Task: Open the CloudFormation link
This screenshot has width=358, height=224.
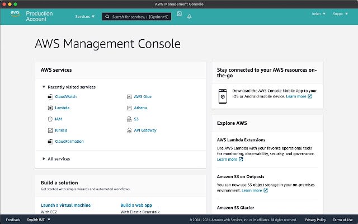Action: pos(69,142)
